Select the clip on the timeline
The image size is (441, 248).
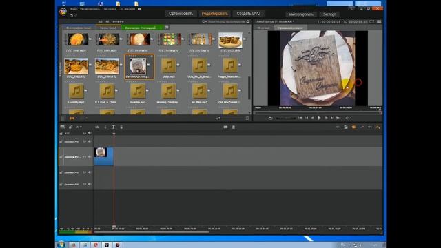pos(104,156)
